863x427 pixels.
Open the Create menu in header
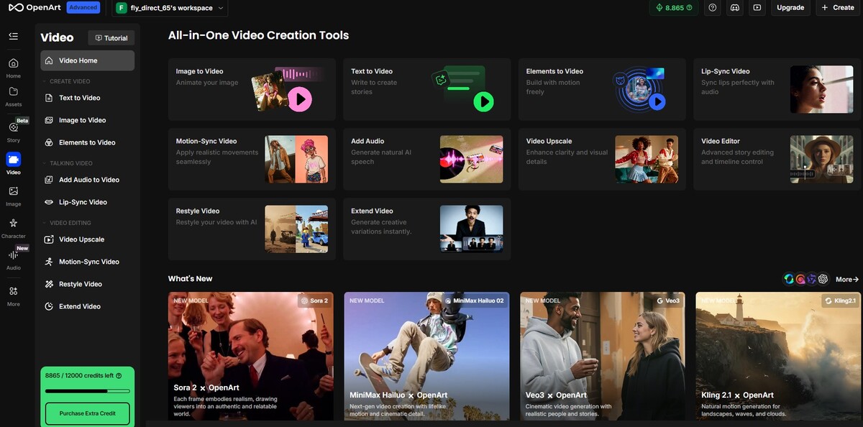point(837,8)
